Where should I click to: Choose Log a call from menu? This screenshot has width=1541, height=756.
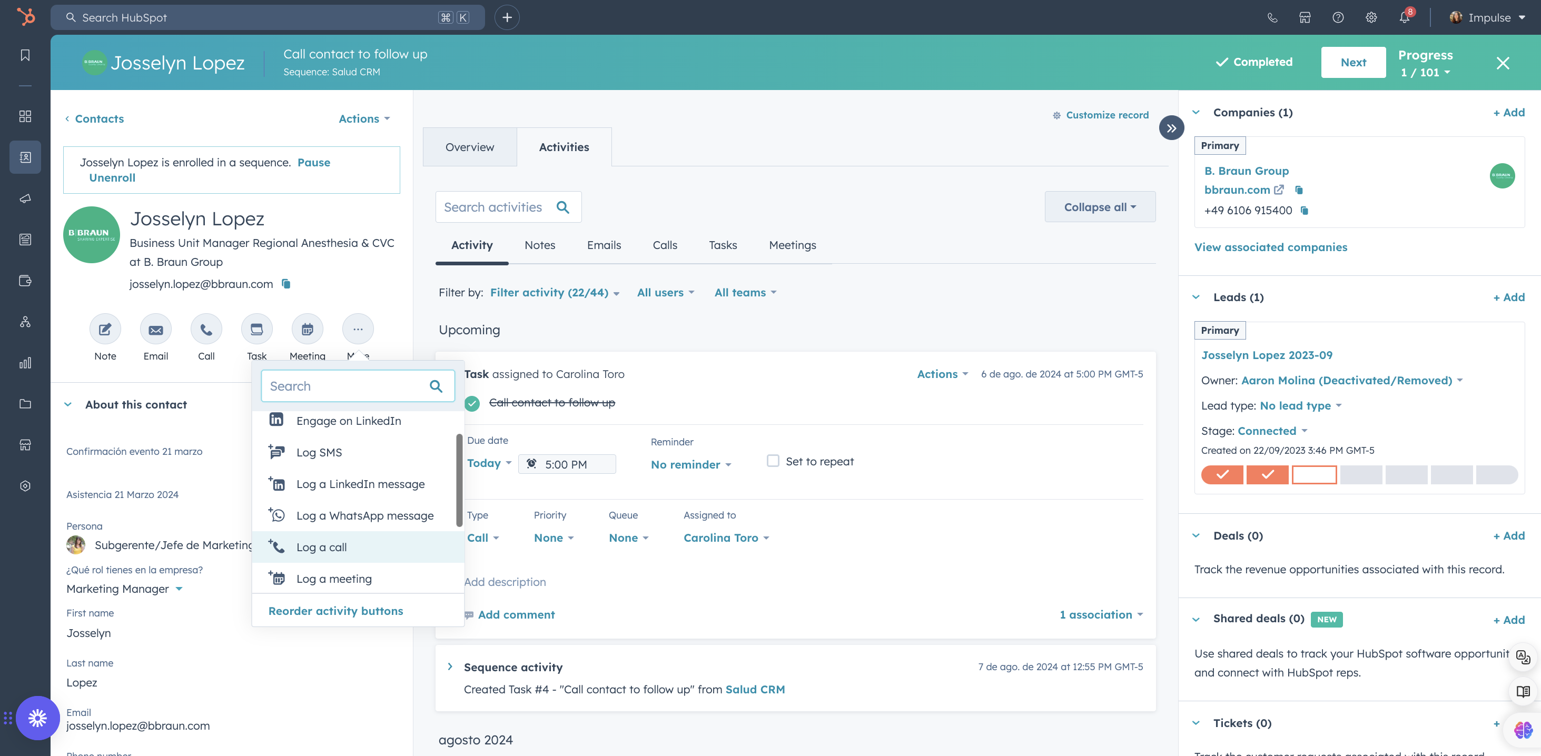[358, 548]
